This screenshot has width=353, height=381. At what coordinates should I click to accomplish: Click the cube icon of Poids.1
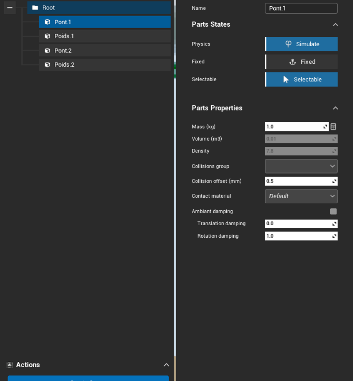pos(47,36)
